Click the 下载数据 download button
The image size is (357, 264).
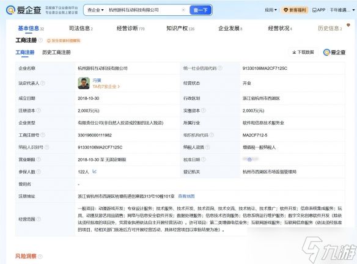(x=303, y=53)
